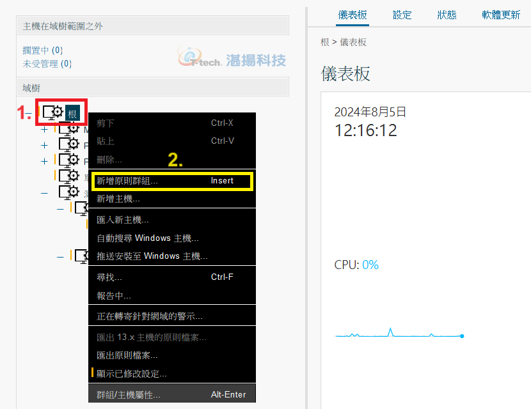The height and width of the screenshot is (409, 531).
Task: Expand the tree node starting with M
Action: (44, 129)
